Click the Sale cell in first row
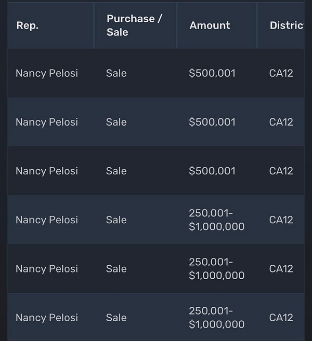The image size is (312, 341). 116,73
